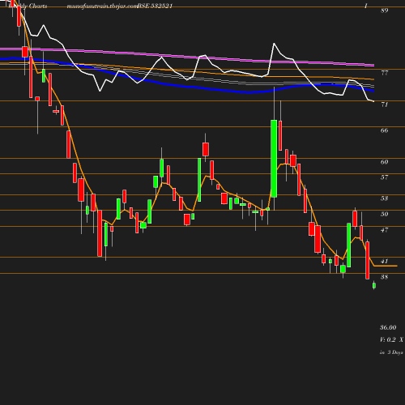
Task: Select the 41 price axis label
Action: [384, 261]
